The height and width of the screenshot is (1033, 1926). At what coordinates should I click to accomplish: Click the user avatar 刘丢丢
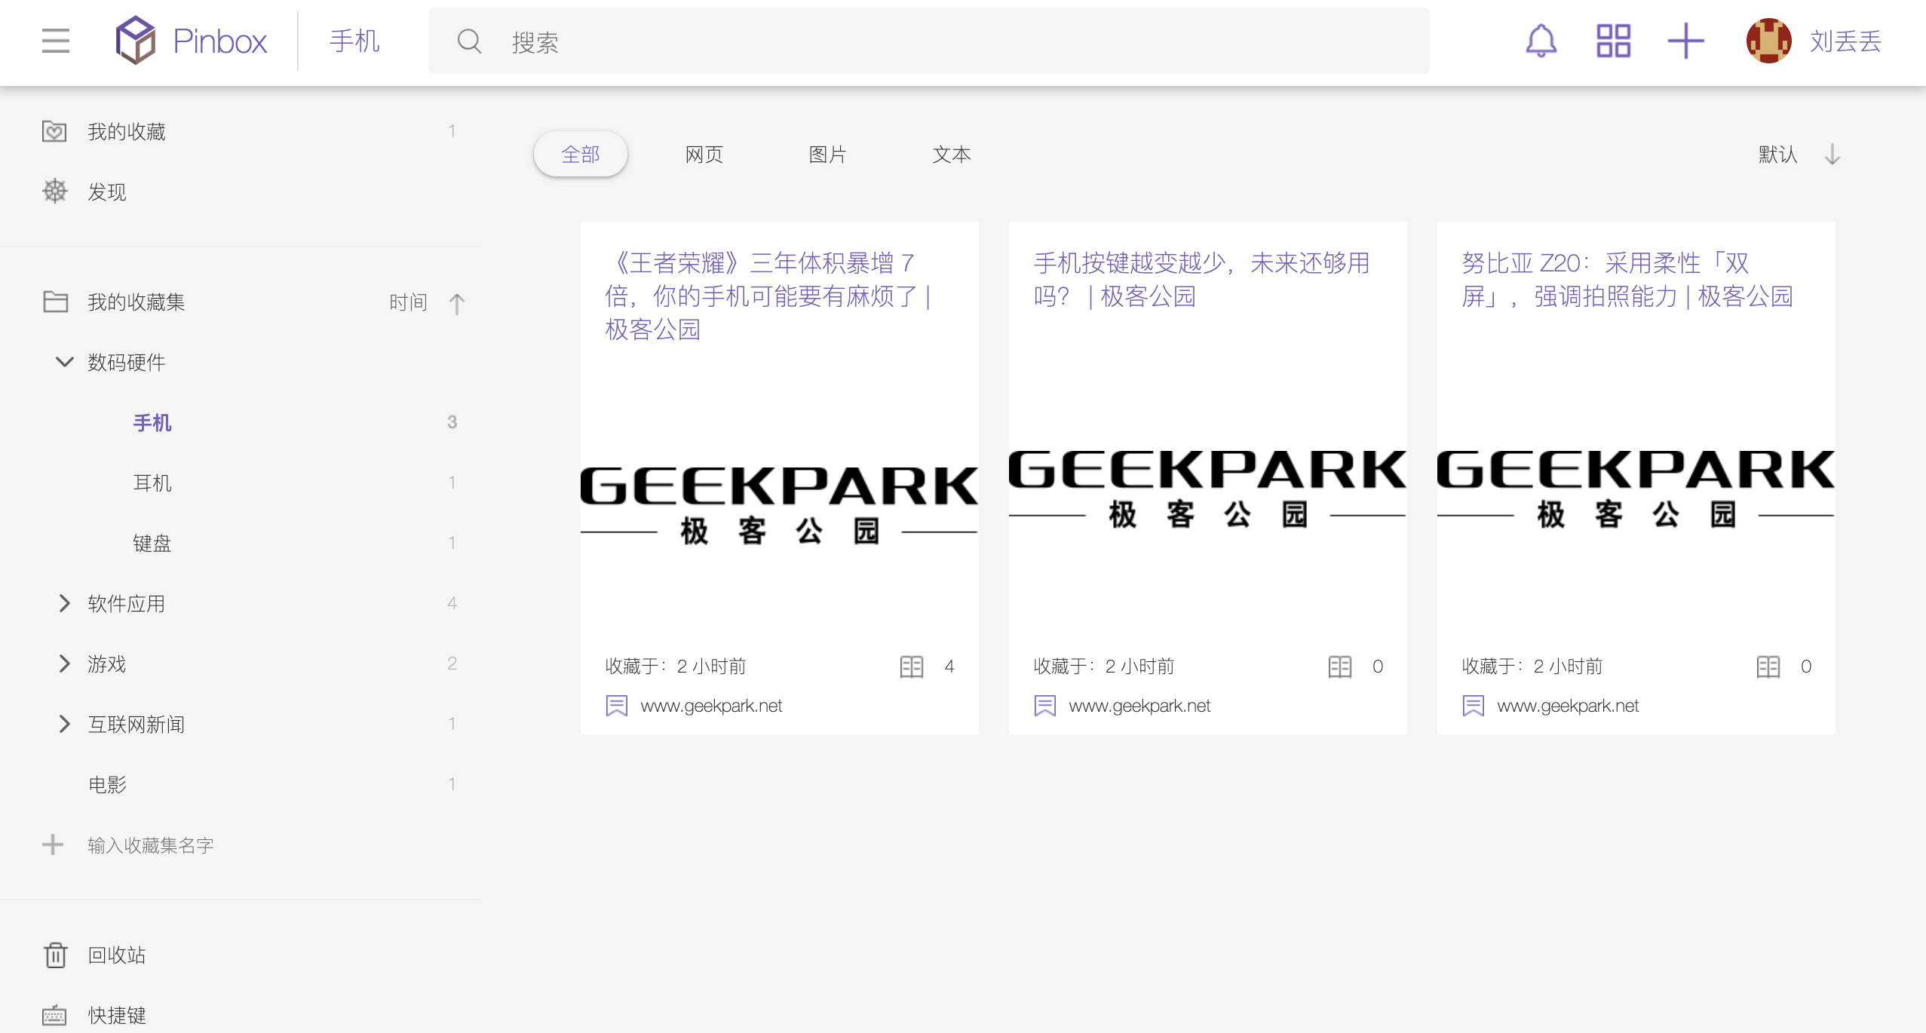(x=1768, y=41)
